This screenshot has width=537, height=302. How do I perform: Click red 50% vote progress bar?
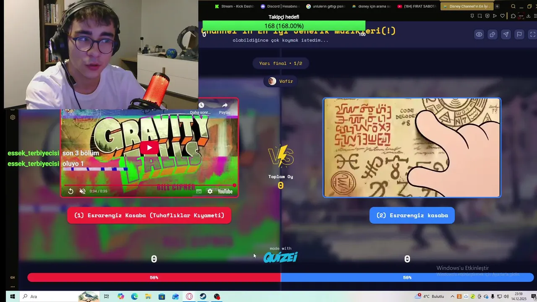click(154, 277)
